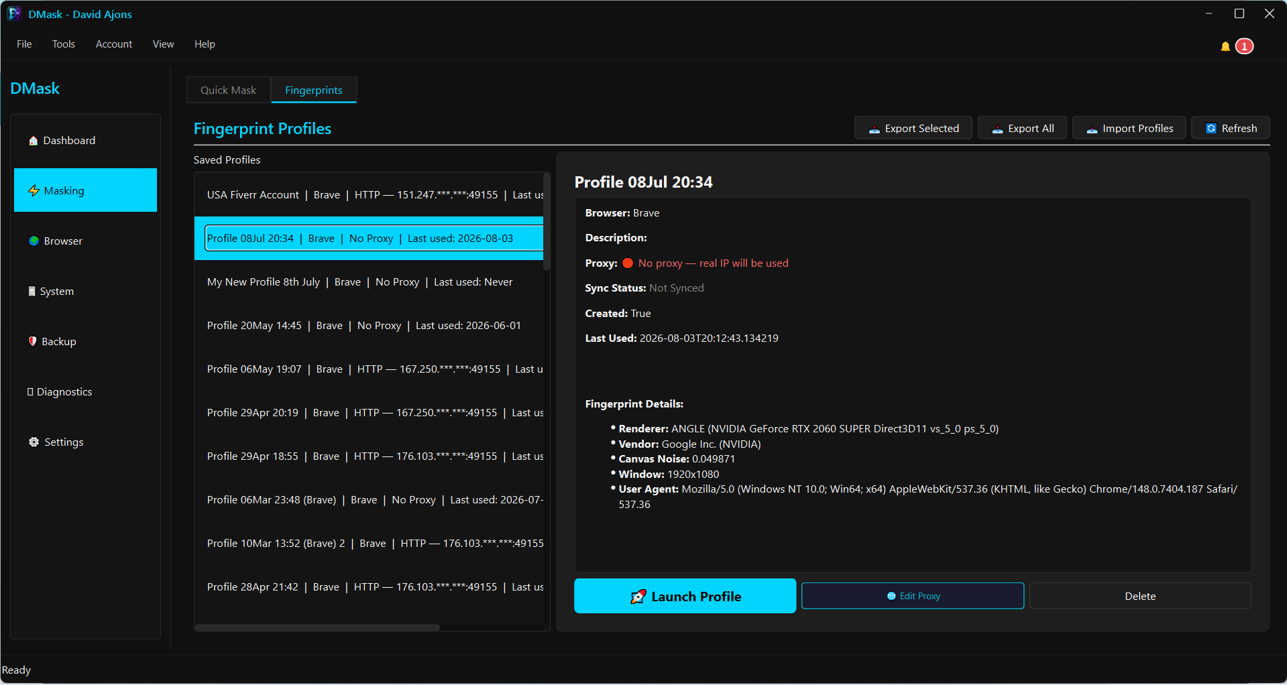Delete the selected profile
This screenshot has width=1287, height=685.
1139,596
